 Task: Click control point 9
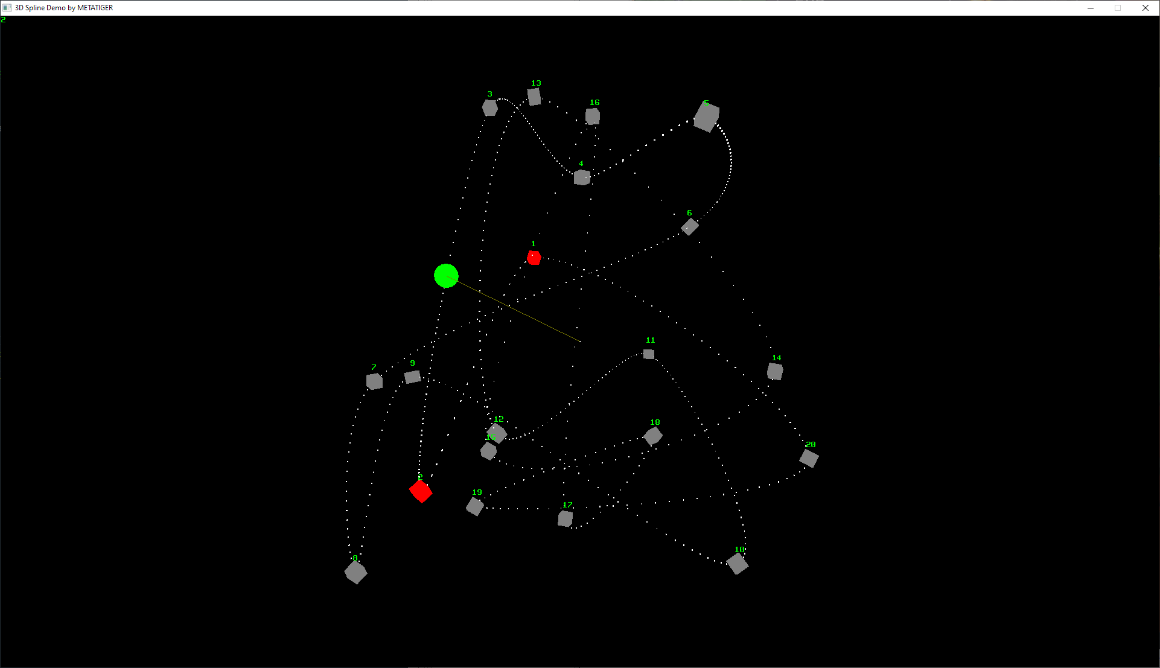click(x=412, y=377)
